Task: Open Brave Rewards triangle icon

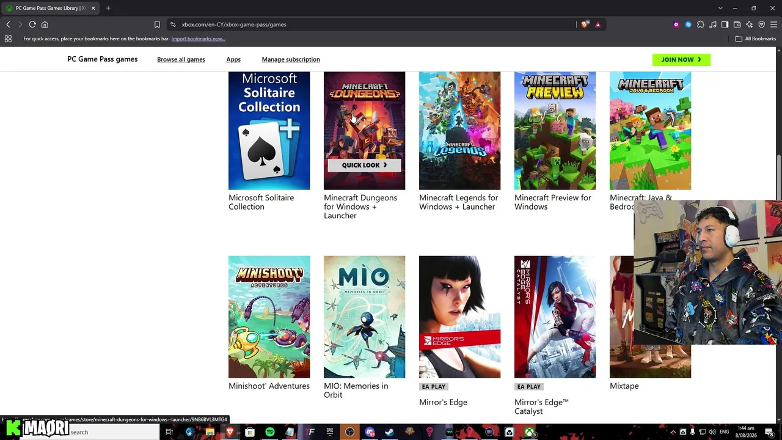Action: [x=598, y=24]
